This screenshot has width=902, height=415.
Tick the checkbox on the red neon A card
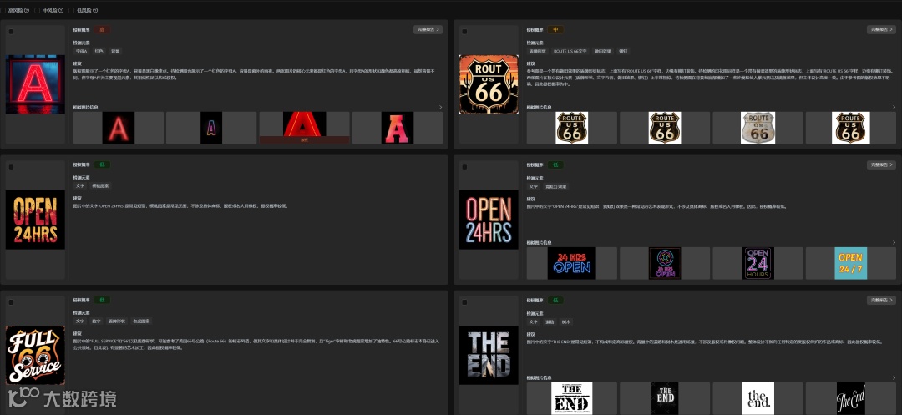[12, 32]
